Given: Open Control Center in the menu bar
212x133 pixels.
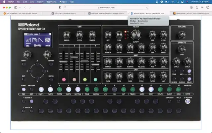Looking at the screenshot, I should tap(182, 2).
